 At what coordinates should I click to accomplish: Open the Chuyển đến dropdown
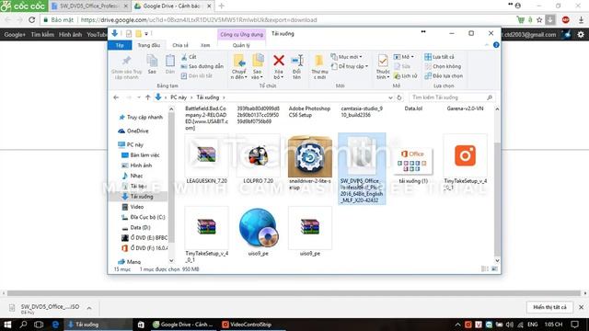[x=239, y=74]
